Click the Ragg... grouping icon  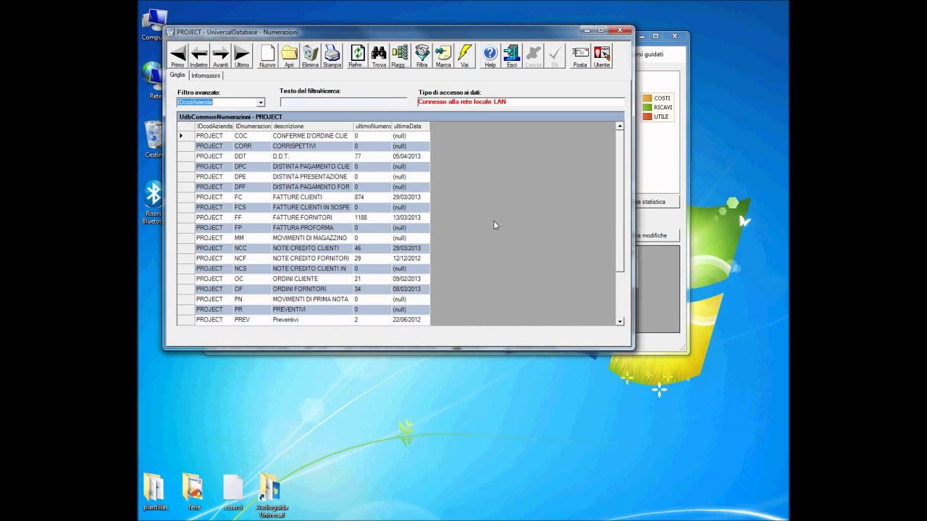click(x=399, y=56)
